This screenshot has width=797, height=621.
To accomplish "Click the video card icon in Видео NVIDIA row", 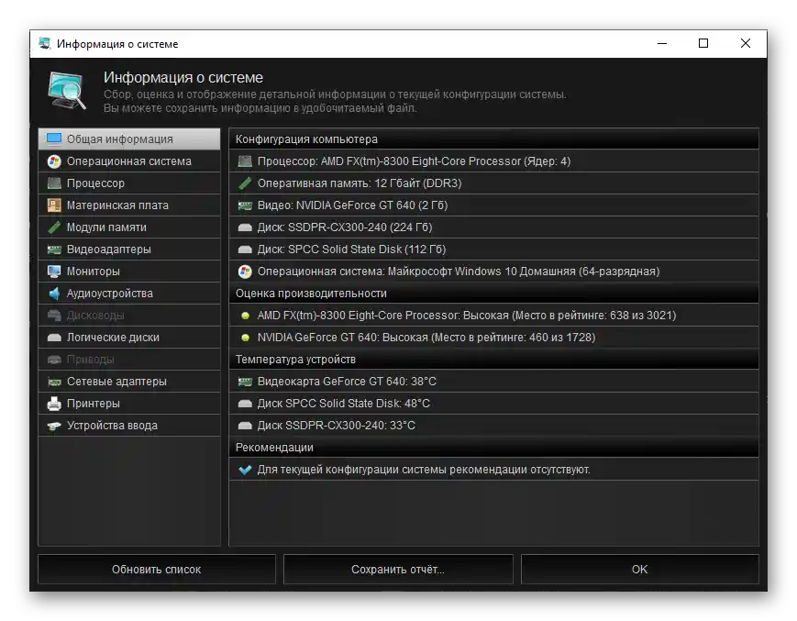I will click(x=245, y=205).
